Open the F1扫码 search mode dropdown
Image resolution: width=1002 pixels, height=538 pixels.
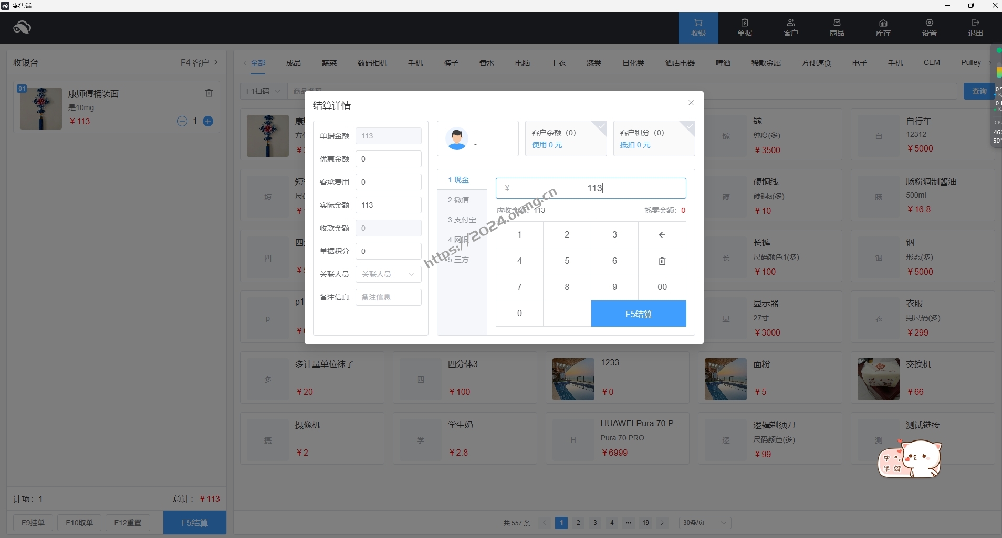(263, 91)
